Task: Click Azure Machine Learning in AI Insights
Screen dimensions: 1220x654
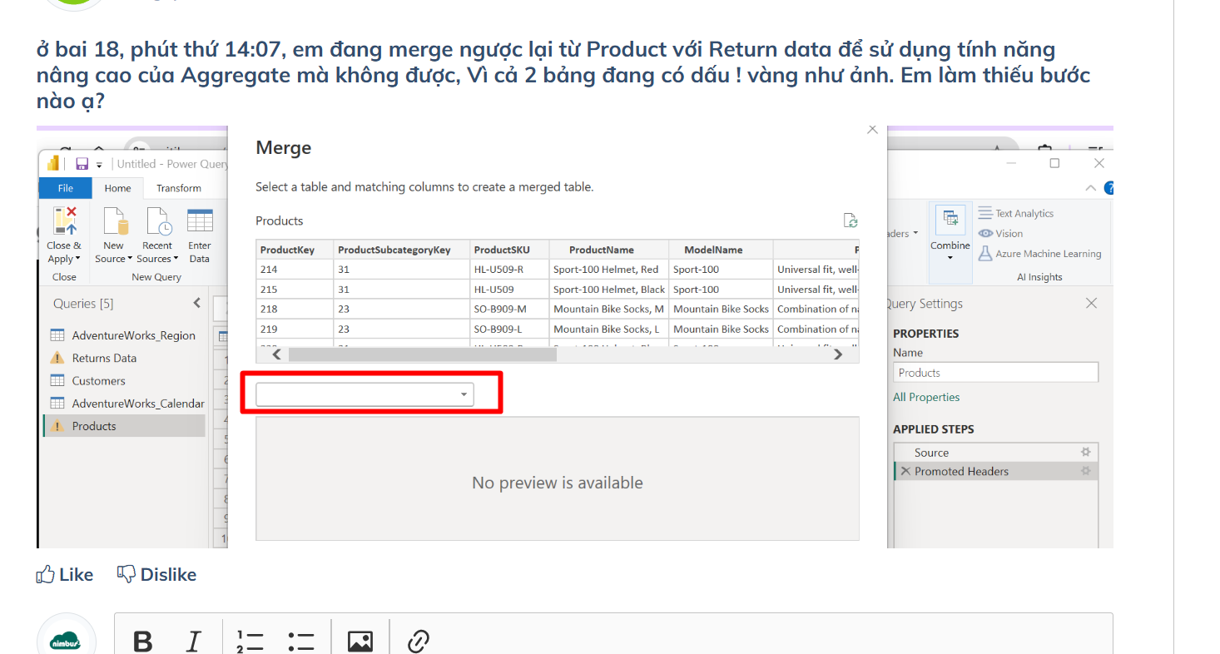Action: click(1039, 254)
